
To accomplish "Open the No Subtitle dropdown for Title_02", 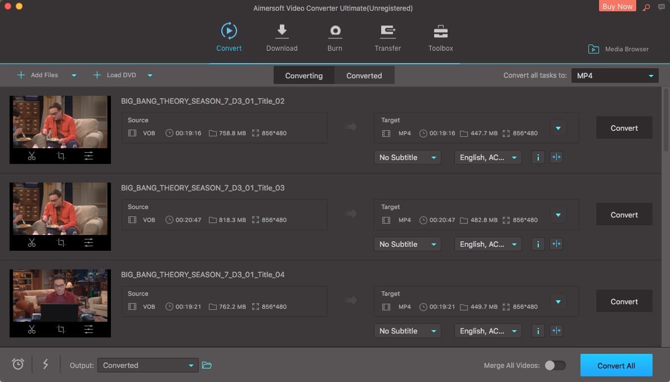I will coord(407,157).
